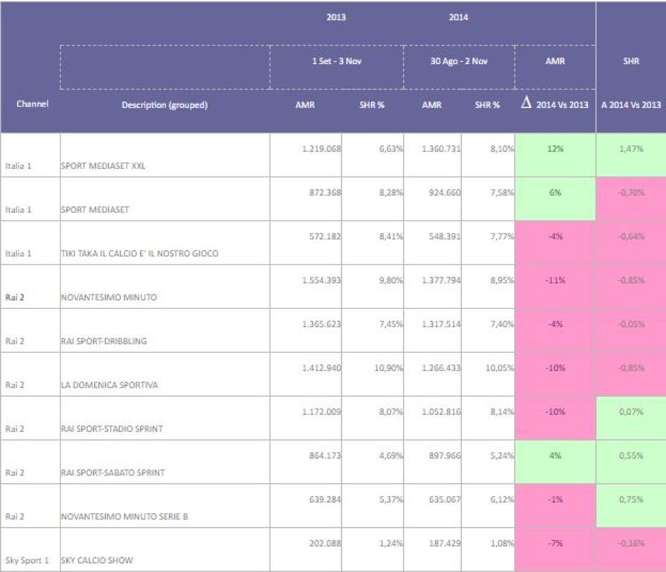Select the AMR value 1.554.393
The height and width of the screenshot is (572, 666).
point(322,280)
